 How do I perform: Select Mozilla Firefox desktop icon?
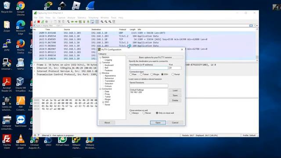21,47
